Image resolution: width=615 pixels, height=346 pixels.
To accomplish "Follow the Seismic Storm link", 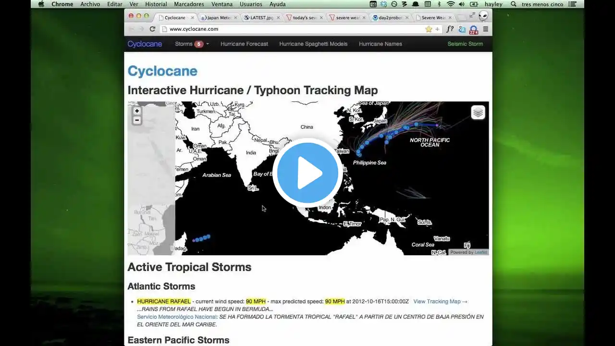I will 465,44.
